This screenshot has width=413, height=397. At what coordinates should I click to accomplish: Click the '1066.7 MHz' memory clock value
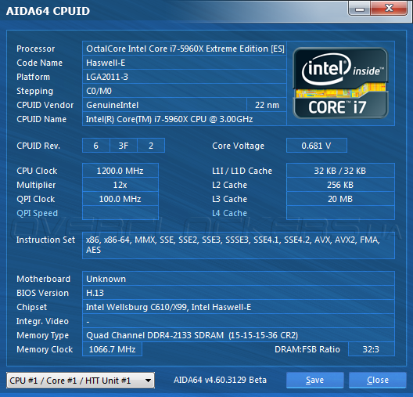112,349
